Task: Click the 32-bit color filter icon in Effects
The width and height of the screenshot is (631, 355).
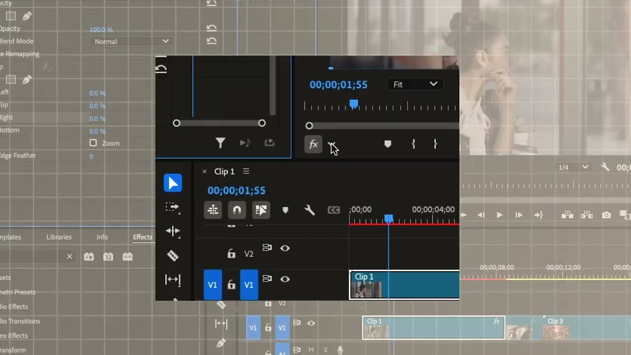Action: [108, 256]
